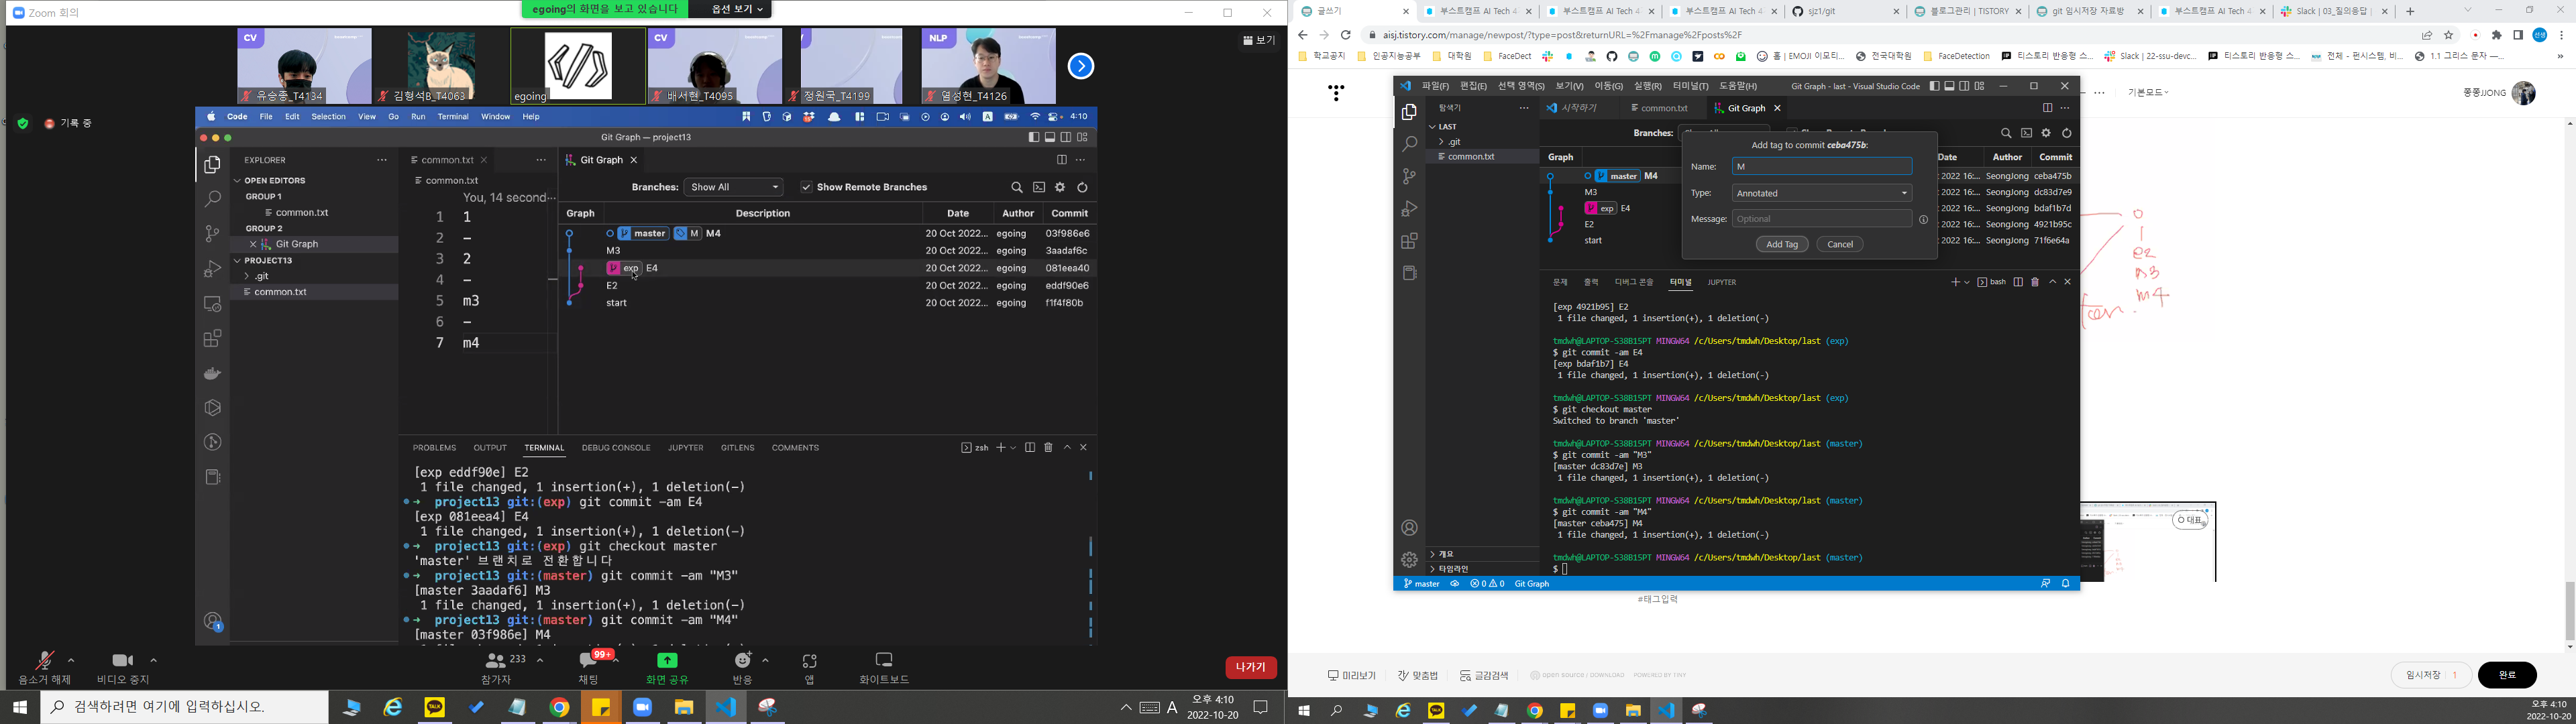Viewport: 2576px width, 724px height.
Task: Open Extensions view in right VS Code
Action: [x=1409, y=241]
